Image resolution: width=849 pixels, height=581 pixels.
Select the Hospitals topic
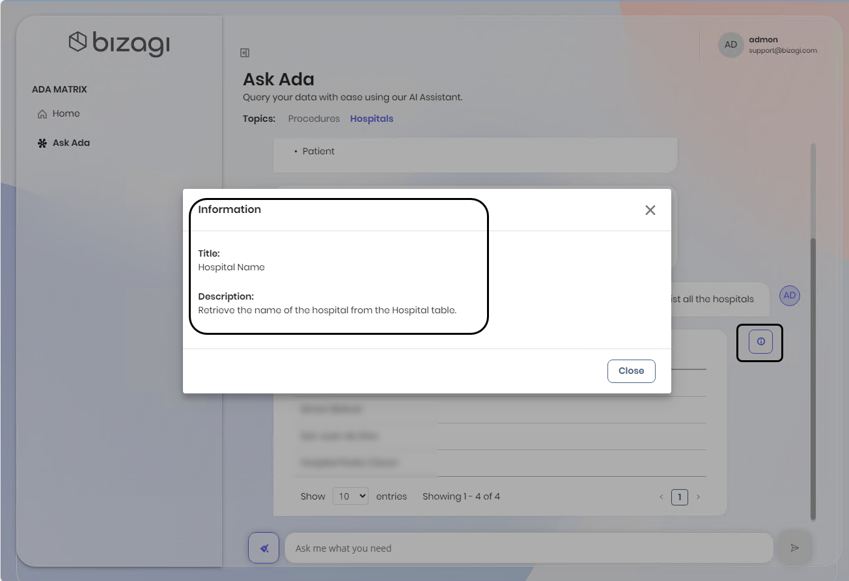[372, 119]
